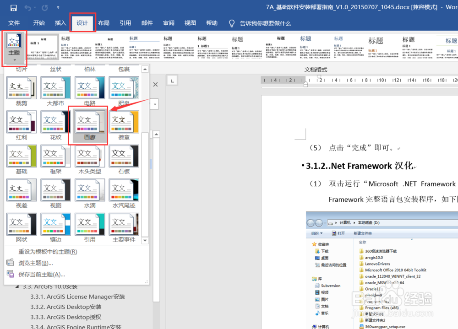Click the Save icon in quick access toolbar
The image size is (458, 329).
(13, 8)
